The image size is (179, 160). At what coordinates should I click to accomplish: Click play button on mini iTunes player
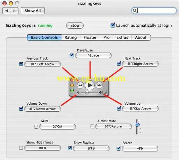point(89,85)
